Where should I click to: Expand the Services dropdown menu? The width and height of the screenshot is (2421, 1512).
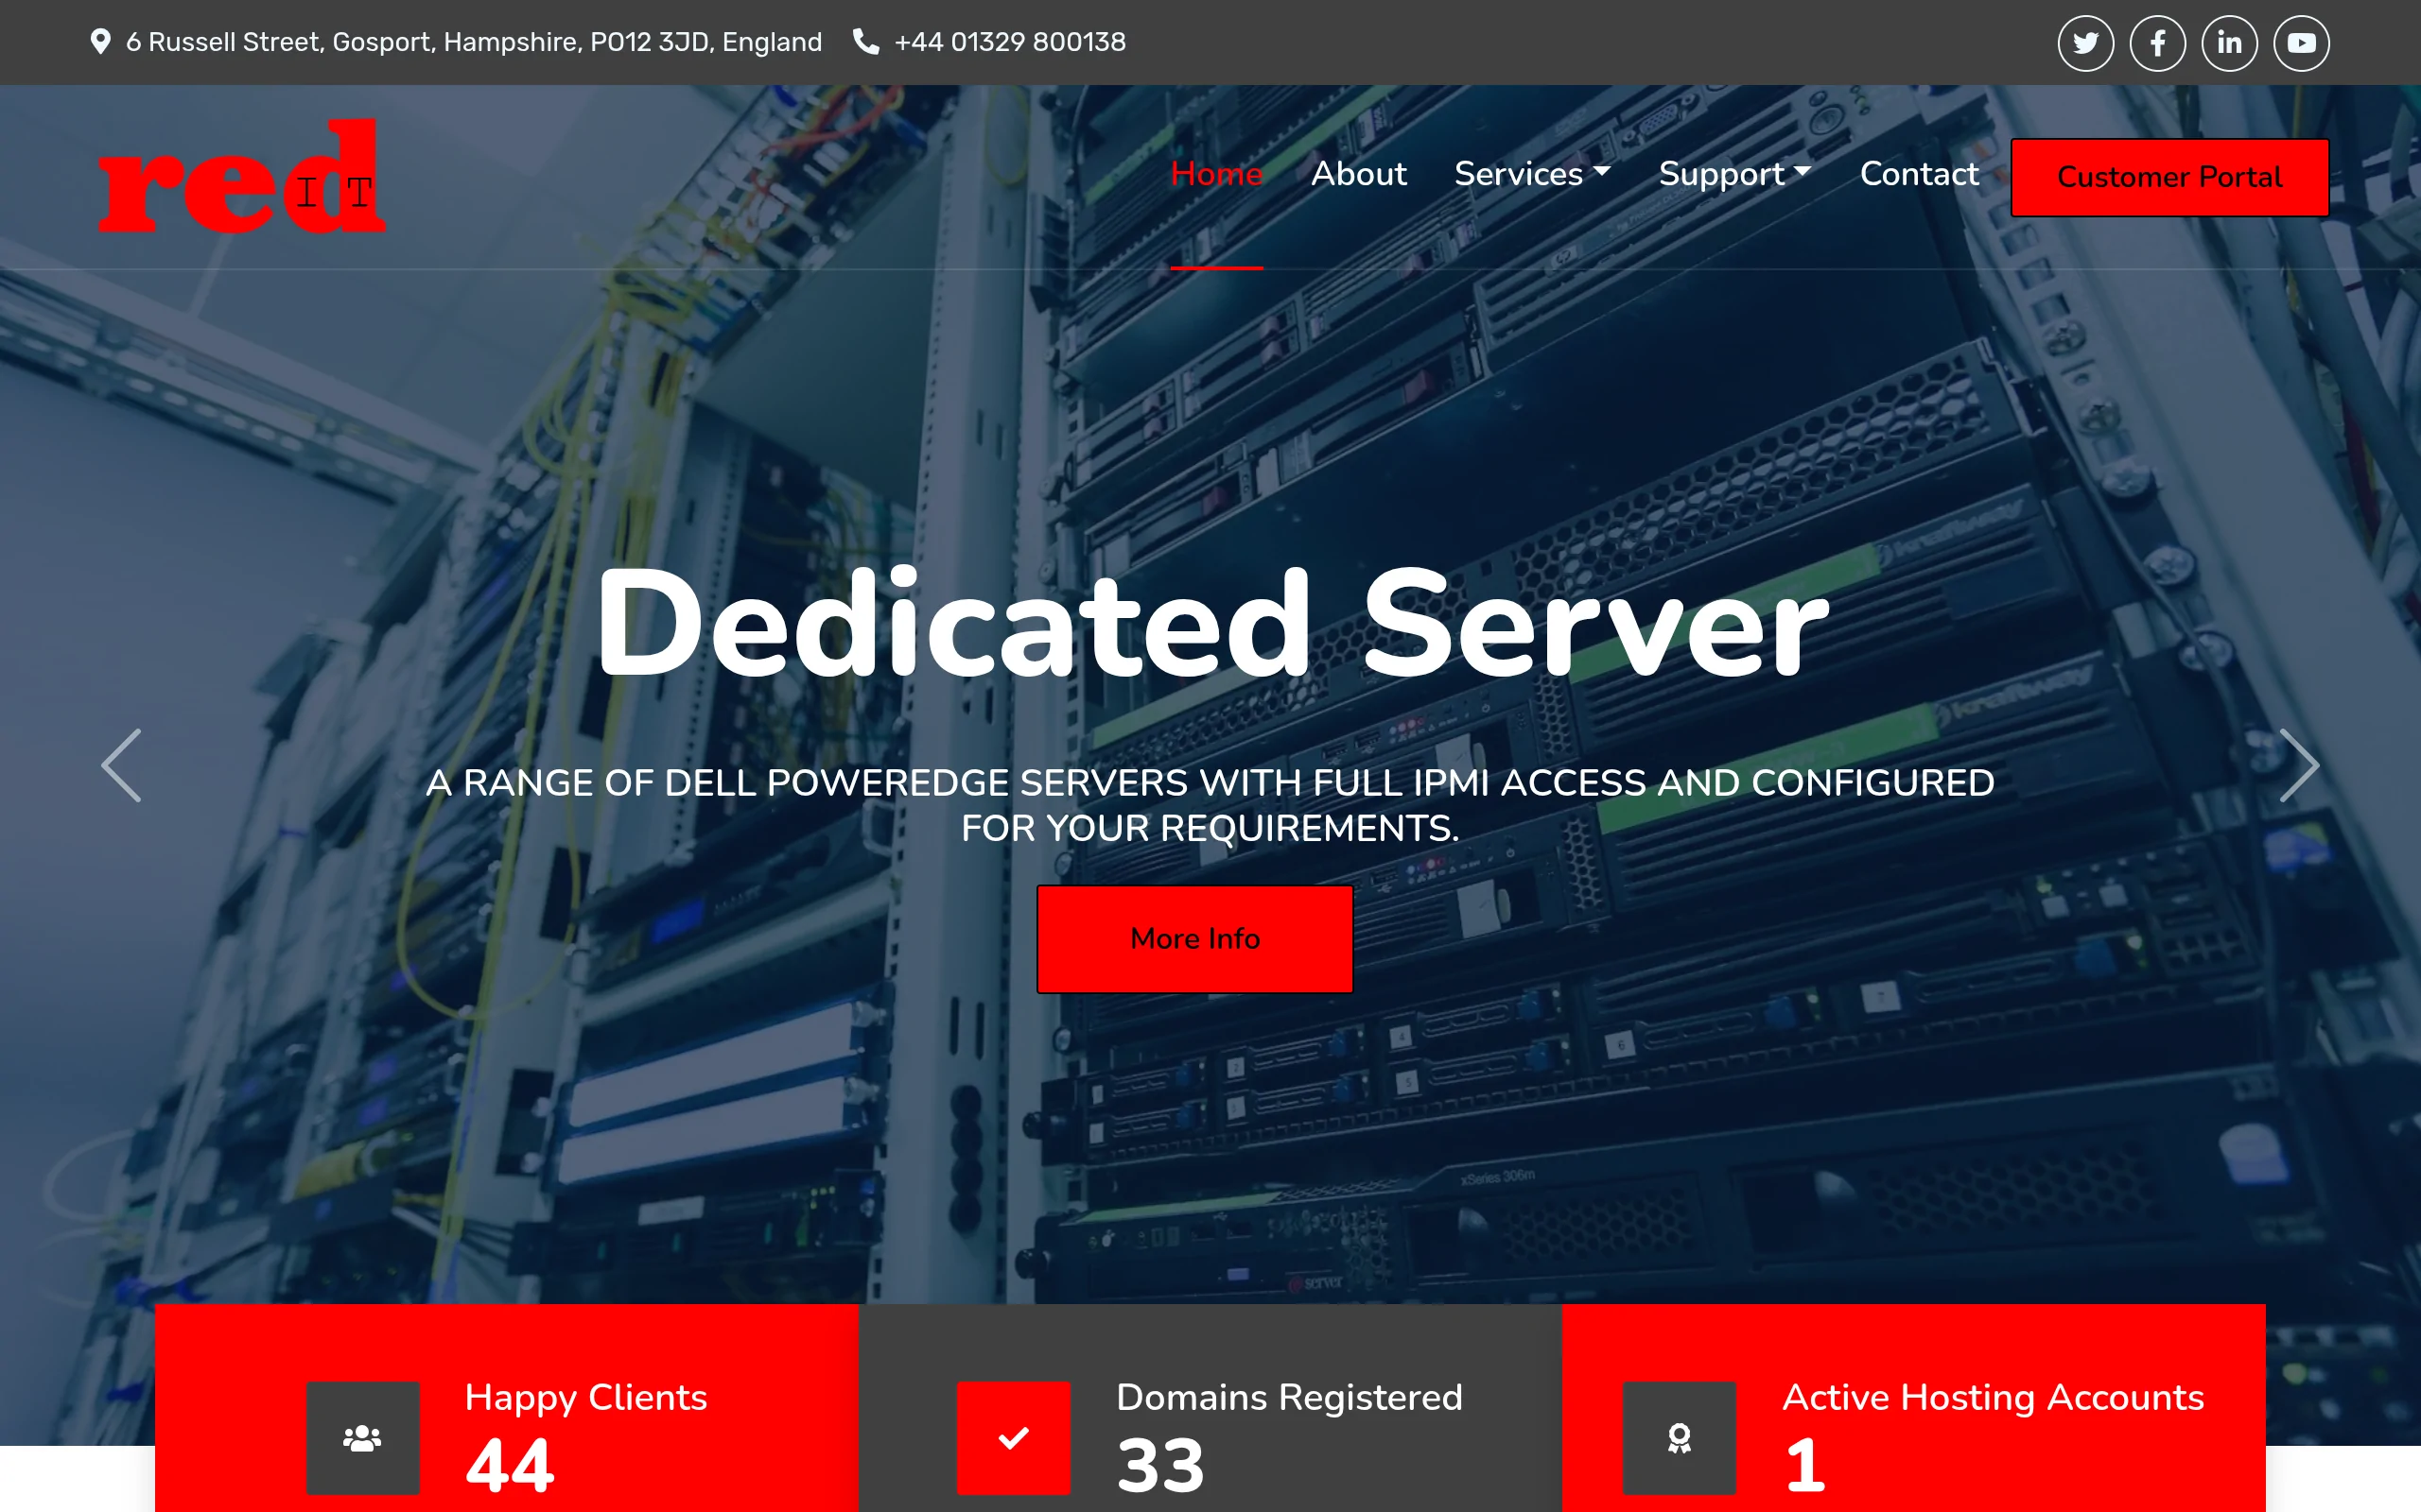1532,174
